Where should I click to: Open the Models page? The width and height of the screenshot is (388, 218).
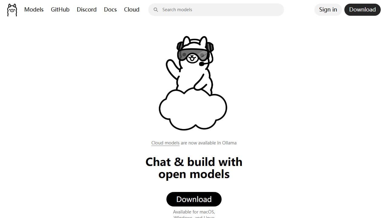(x=34, y=9)
